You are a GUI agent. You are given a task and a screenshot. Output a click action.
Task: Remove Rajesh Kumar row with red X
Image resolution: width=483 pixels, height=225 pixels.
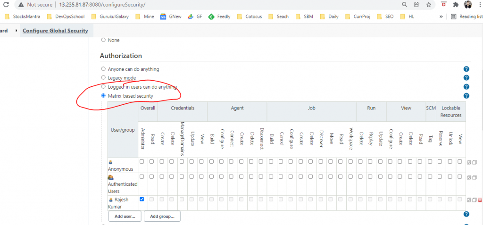point(480,200)
